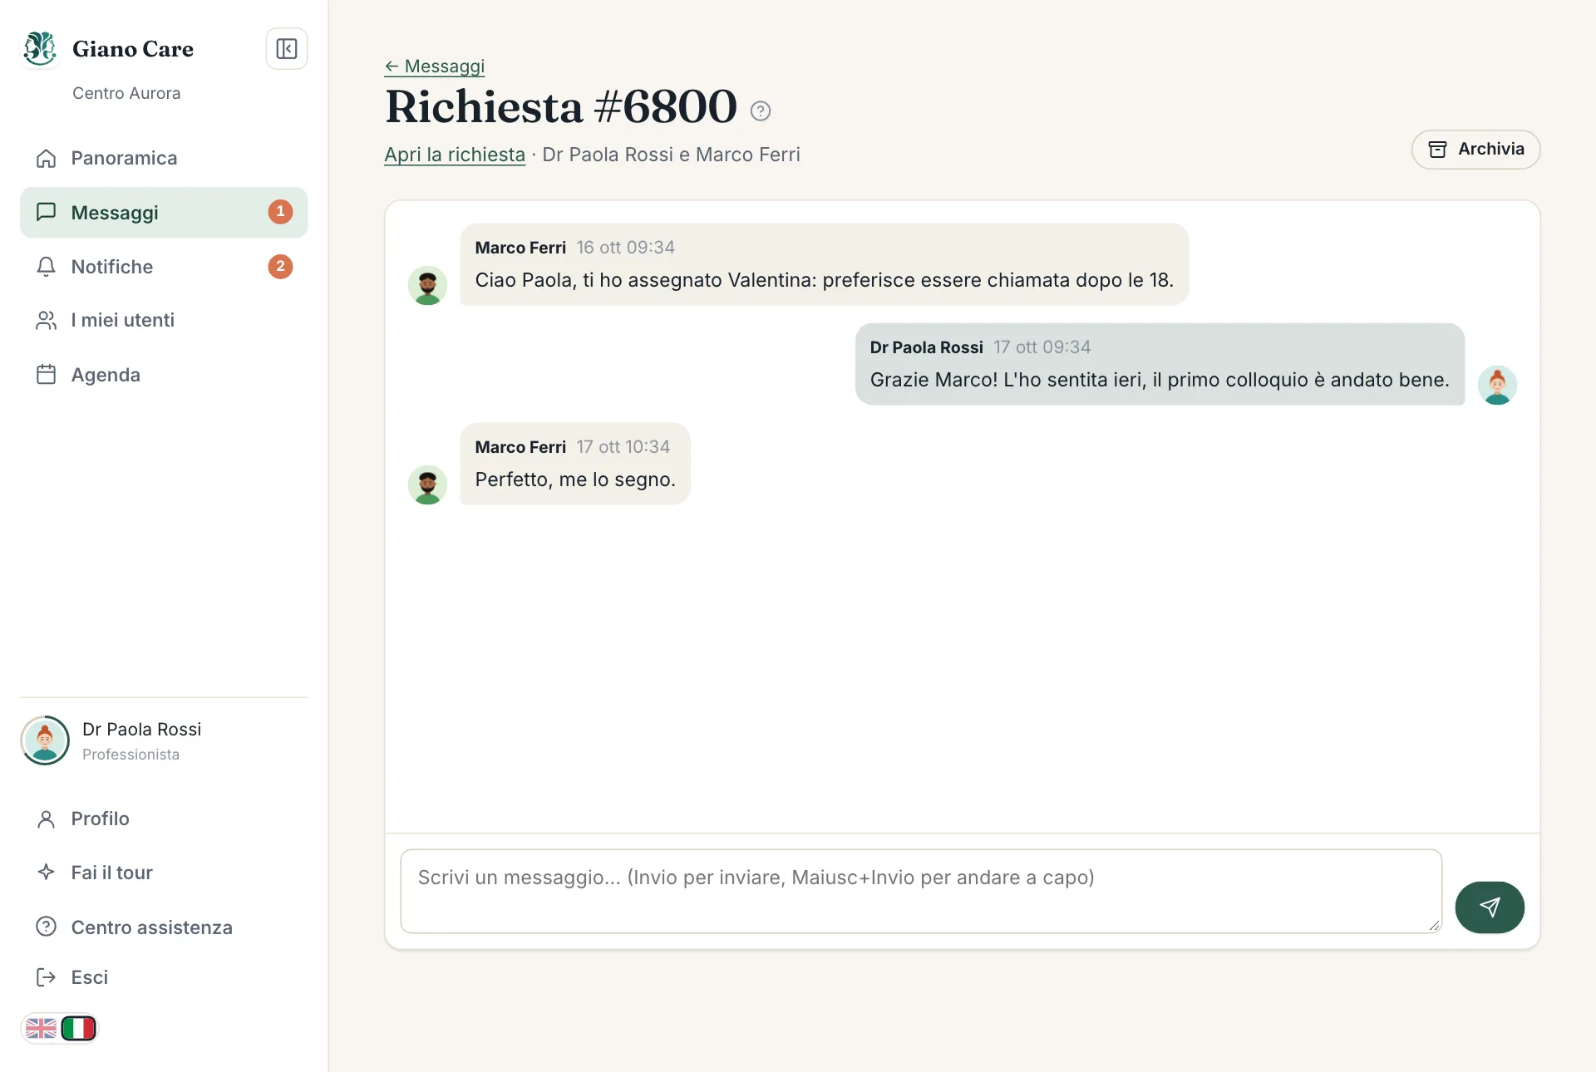Click Dr Paola Rossi profile avatar in sidebar
Screen dimensions: 1596x1072
(45, 740)
